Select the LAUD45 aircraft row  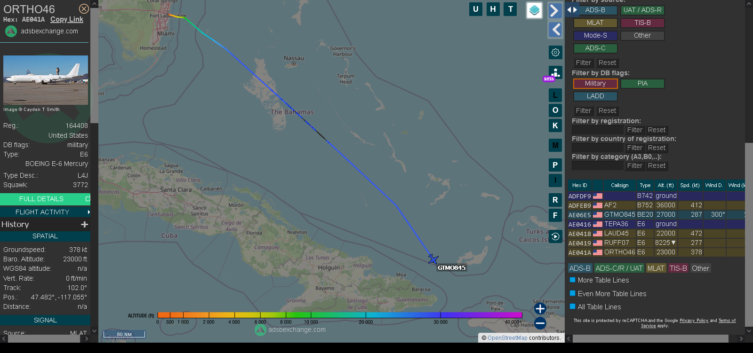656,234
